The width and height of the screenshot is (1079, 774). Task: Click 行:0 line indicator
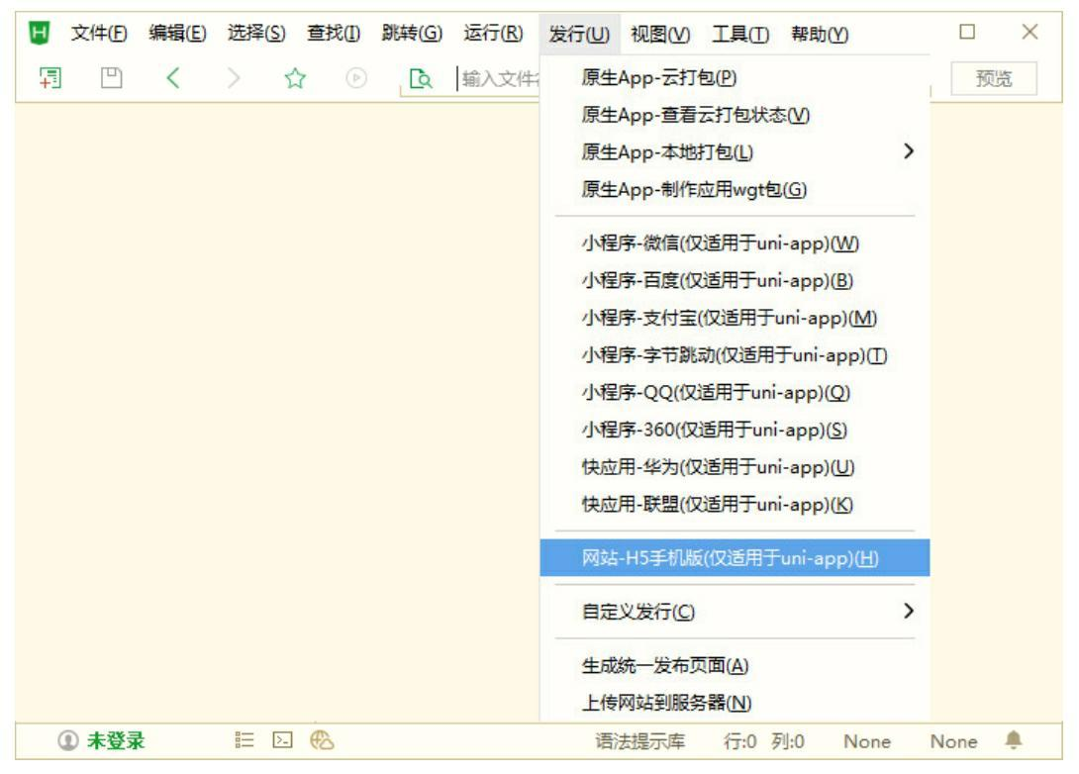click(x=739, y=741)
